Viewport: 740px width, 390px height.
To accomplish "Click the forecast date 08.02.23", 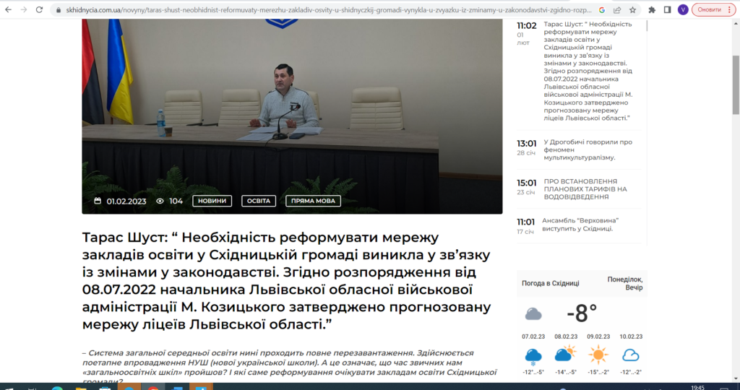I will 566,337.
